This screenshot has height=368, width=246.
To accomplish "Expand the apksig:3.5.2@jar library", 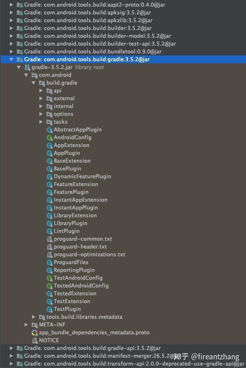I will tap(11, 13).
